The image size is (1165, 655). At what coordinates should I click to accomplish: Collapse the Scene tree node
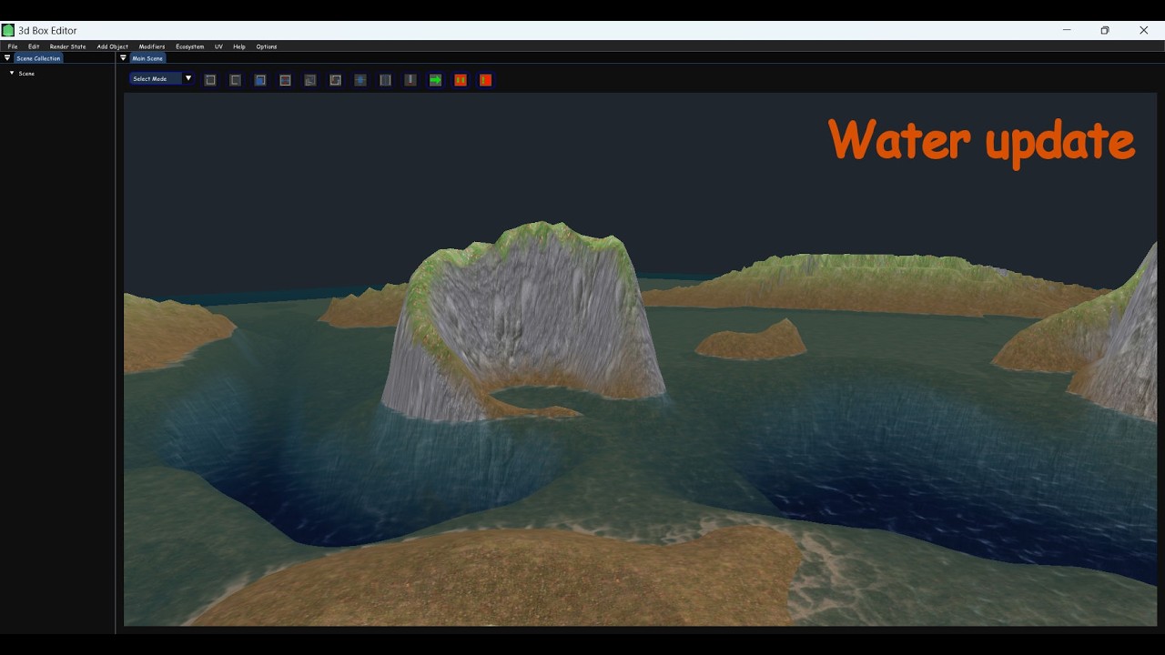(12, 73)
